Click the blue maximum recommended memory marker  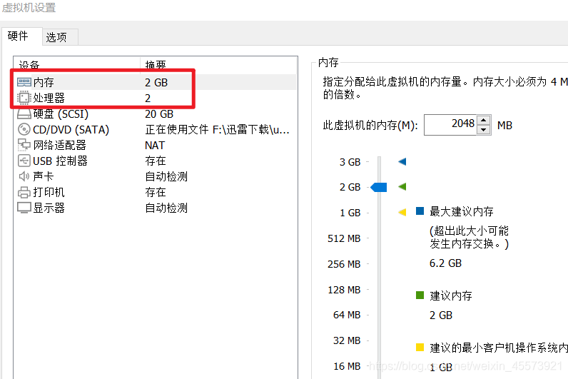tap(402, 161)
